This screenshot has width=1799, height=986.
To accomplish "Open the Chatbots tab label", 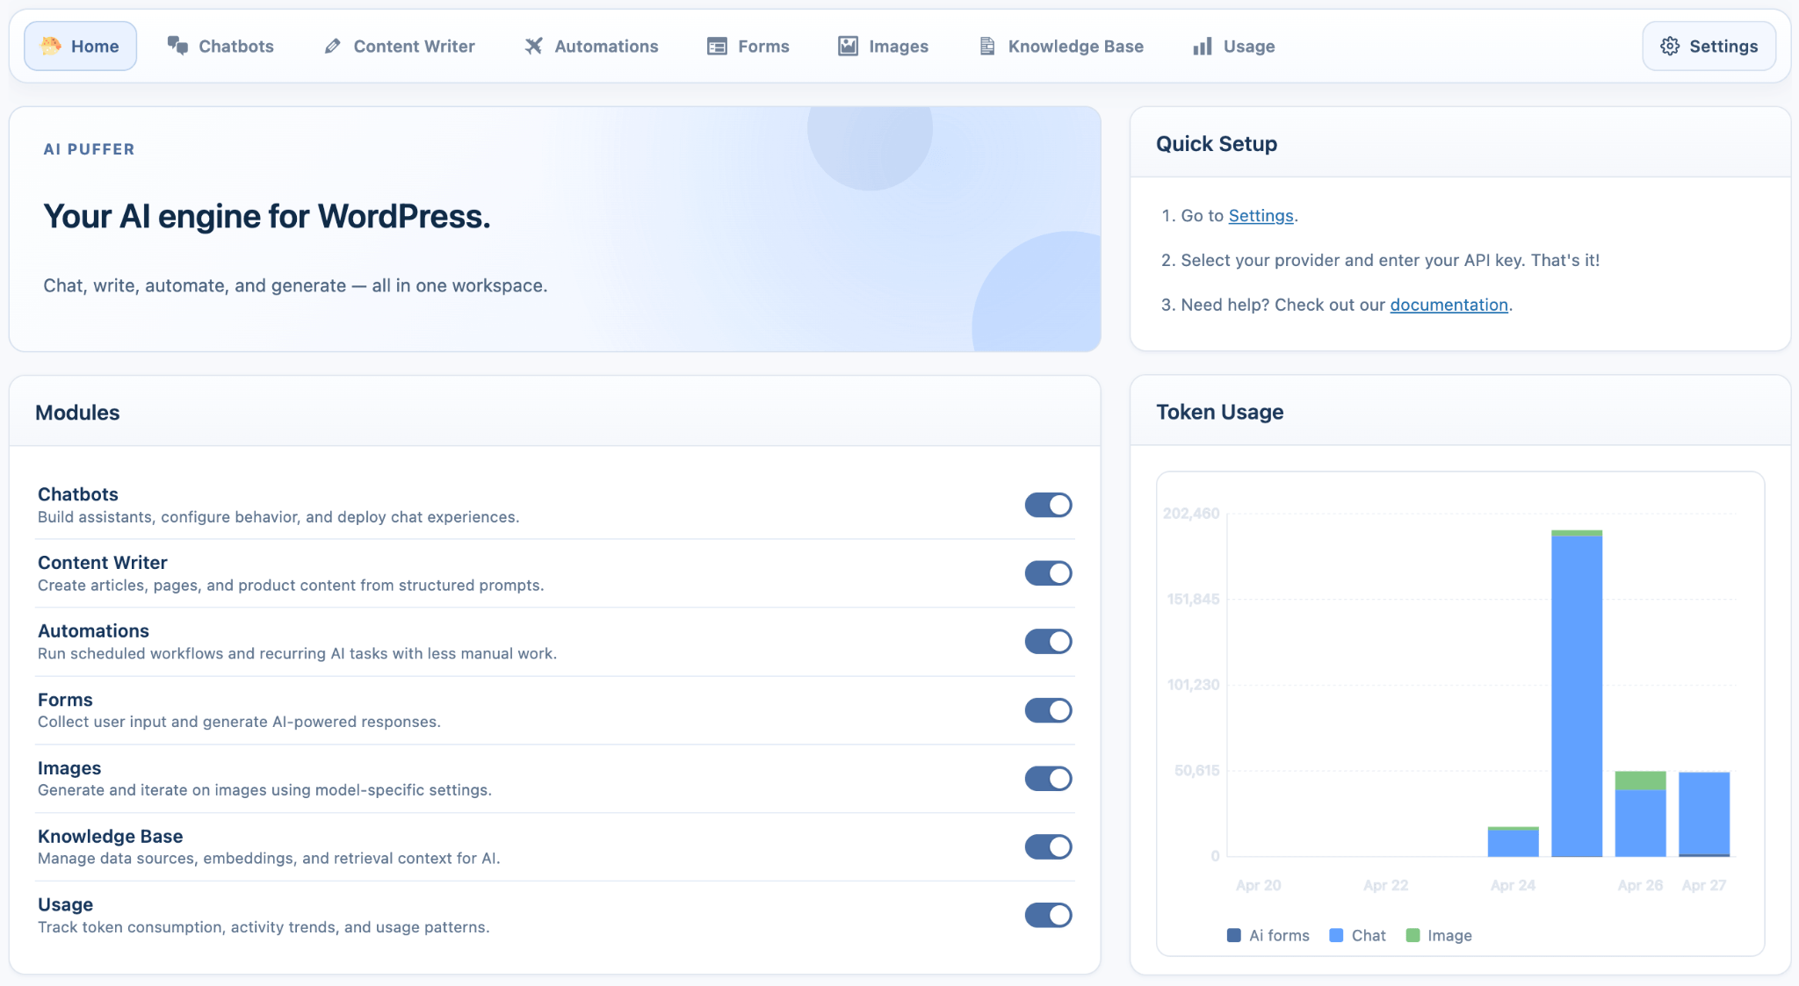I will [235, 46].
